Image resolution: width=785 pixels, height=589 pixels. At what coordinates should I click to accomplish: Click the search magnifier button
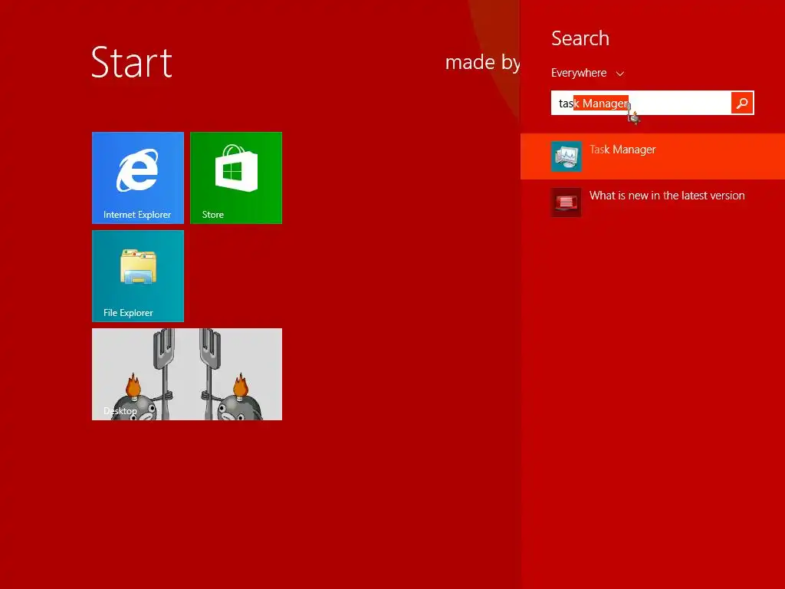pos(742,104)
